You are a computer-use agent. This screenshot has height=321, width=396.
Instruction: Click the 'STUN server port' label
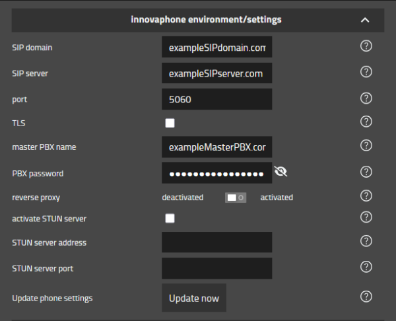coord(42,268)
